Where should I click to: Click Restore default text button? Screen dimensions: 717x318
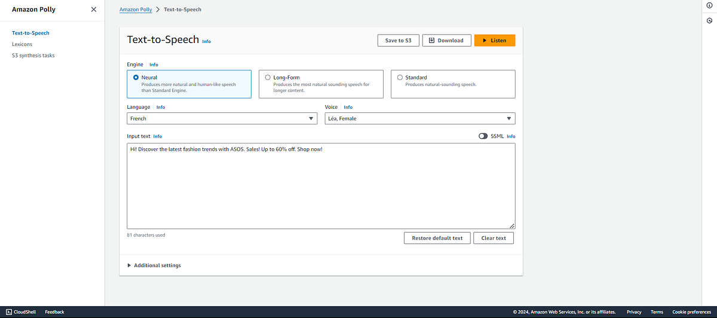click(437, 238)
